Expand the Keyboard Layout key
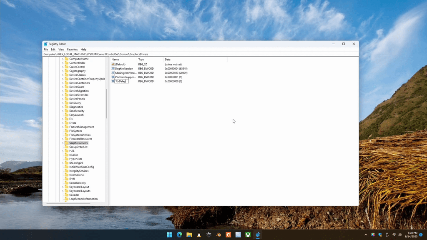Image resolution: width=427 pixels, height=240 pixels. [63, 187]
